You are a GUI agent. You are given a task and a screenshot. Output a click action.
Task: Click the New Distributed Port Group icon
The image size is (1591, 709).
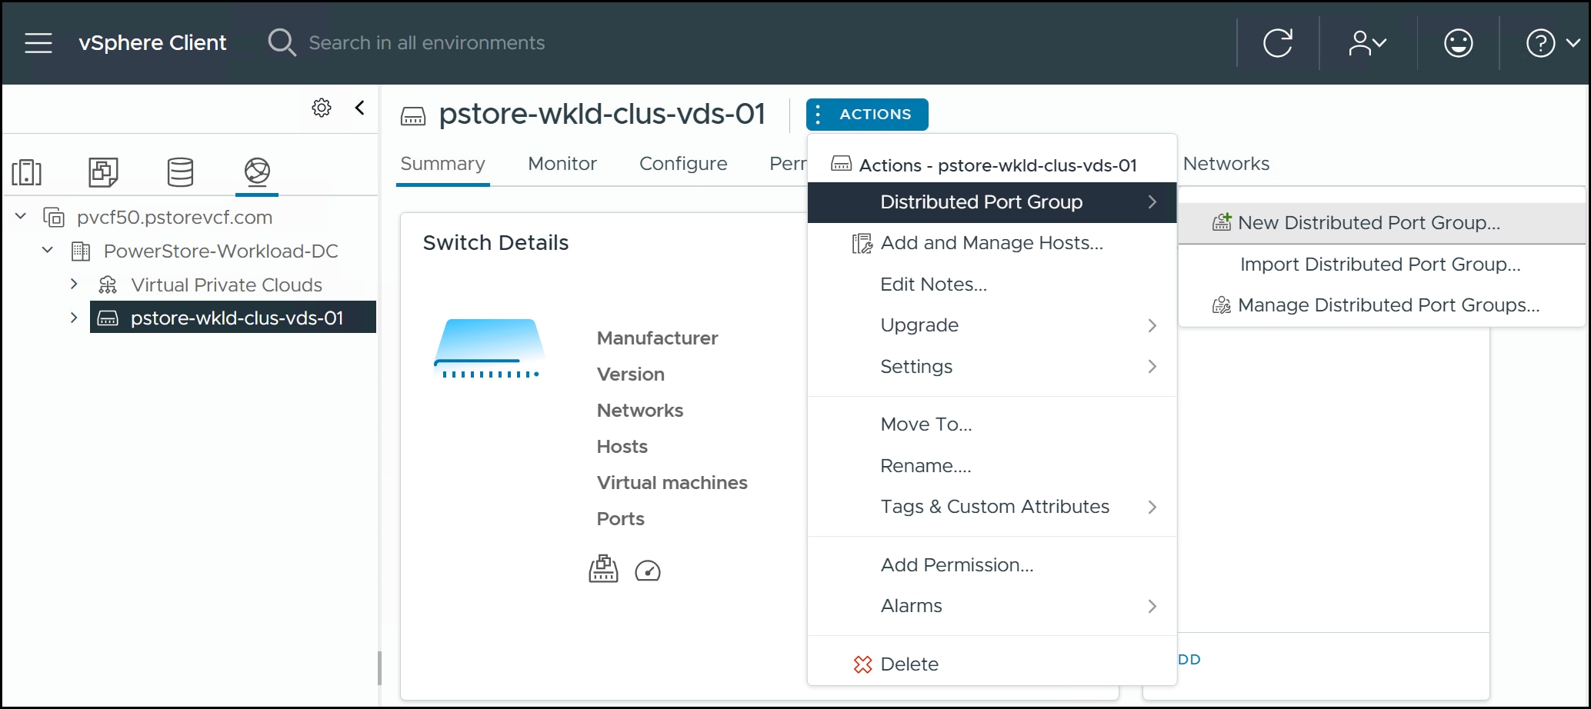1222,222
